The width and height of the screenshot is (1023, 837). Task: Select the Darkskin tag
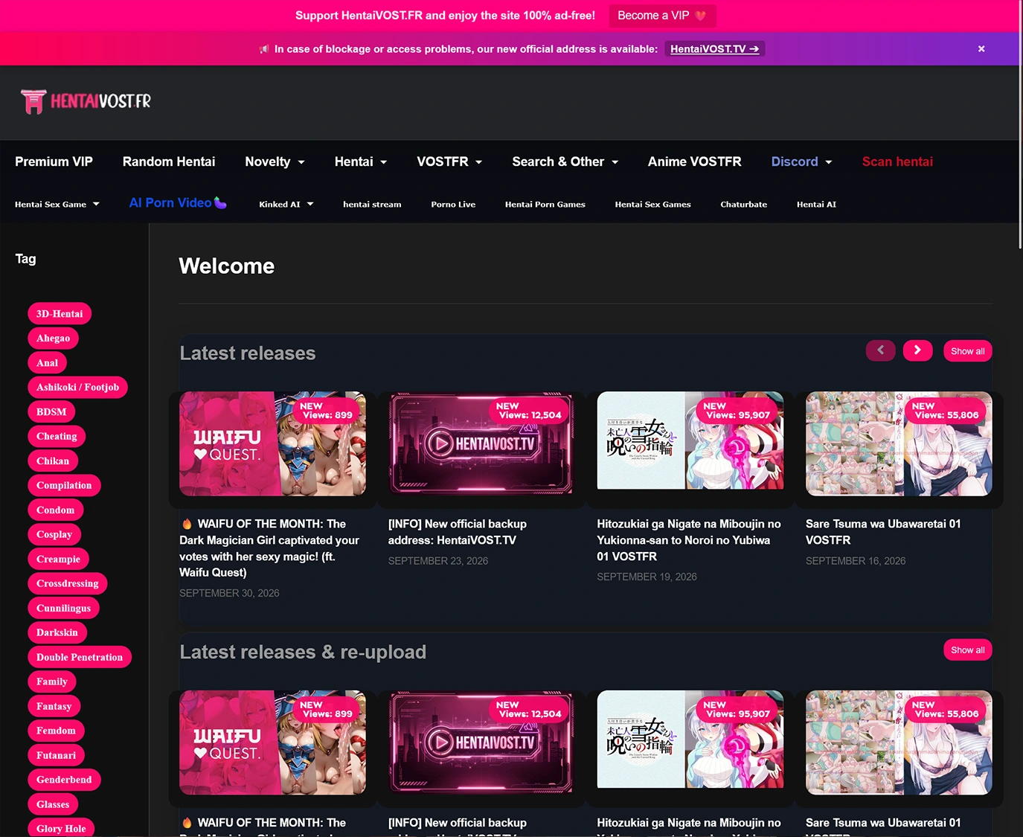click(57, 633)
